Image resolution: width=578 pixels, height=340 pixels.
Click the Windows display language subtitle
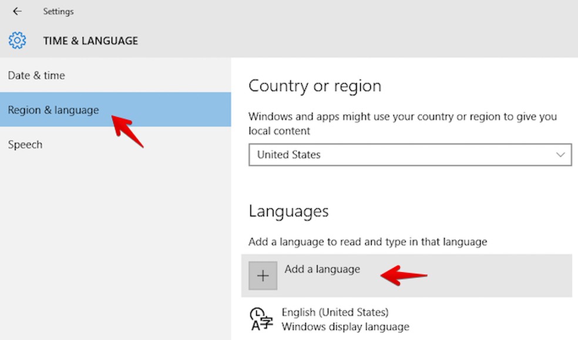[345, 327]
